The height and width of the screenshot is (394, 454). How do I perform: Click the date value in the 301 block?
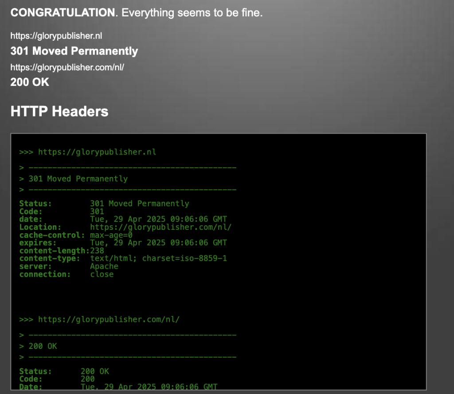[159, 219]
